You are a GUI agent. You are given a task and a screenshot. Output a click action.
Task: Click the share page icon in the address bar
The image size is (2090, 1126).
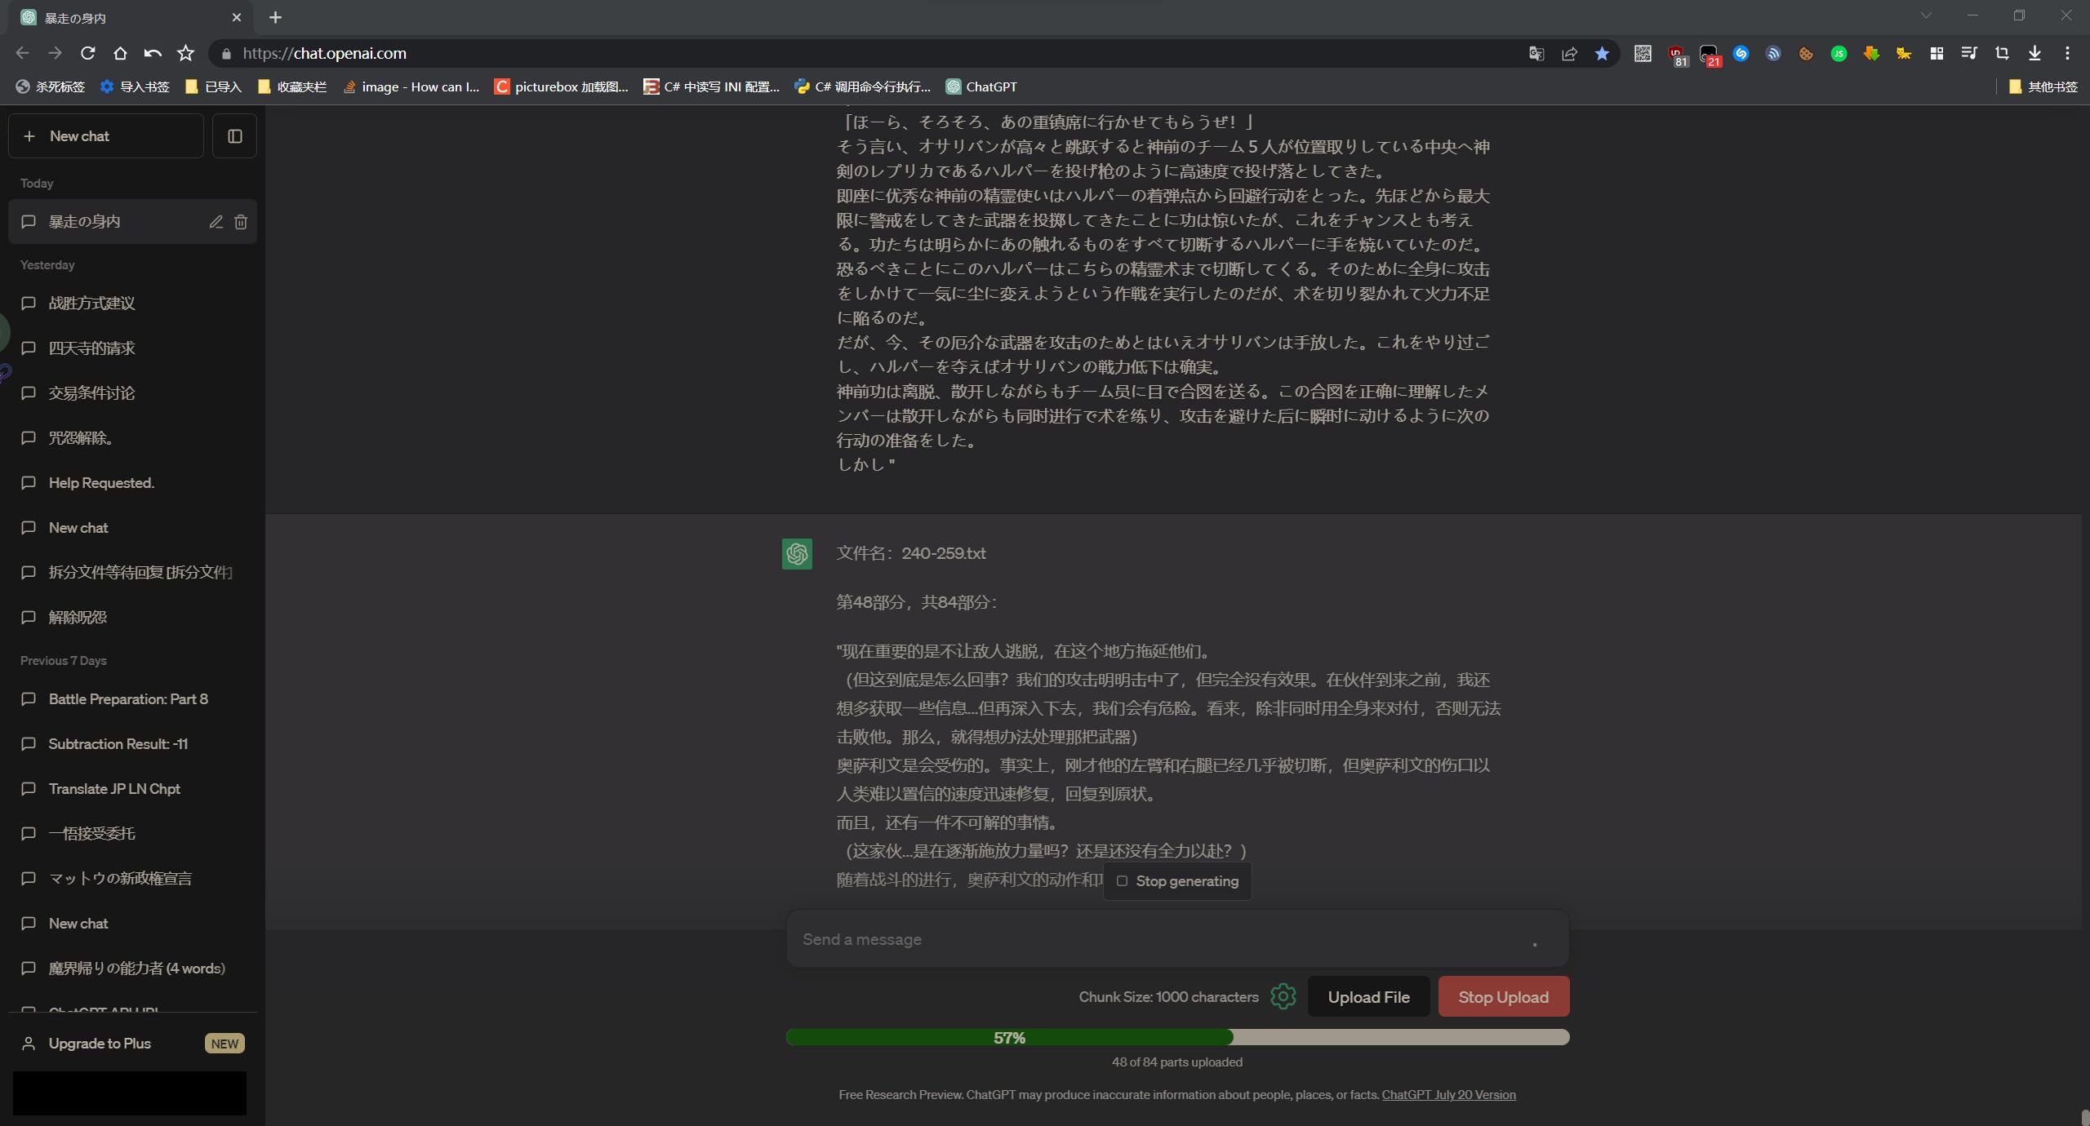coord(1569,54)
